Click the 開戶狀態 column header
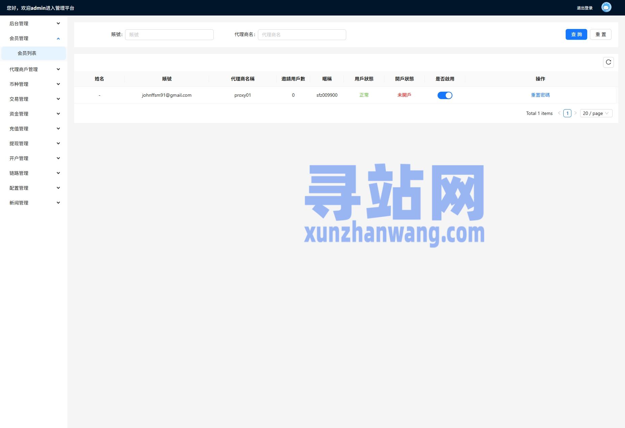The image size is (625, 428). [x=404, y=79]
